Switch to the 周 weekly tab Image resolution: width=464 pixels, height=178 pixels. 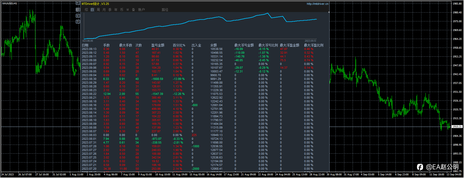coord(98,10)
